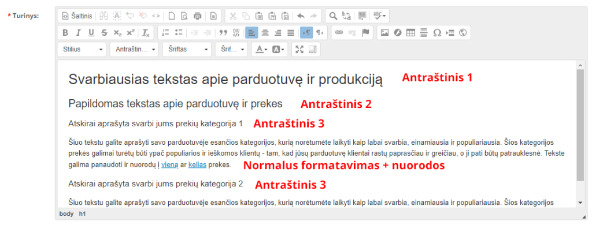The height and width of the screenshot is (225, 592).
Task: Open the text color picker
Action: point(262,50)
